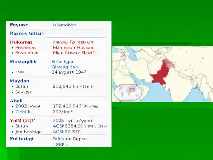Click the (XQT) link

click(29, 121)
